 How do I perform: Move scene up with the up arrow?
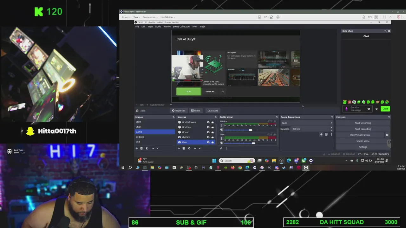pyautogui.click(x=153, y=148)
